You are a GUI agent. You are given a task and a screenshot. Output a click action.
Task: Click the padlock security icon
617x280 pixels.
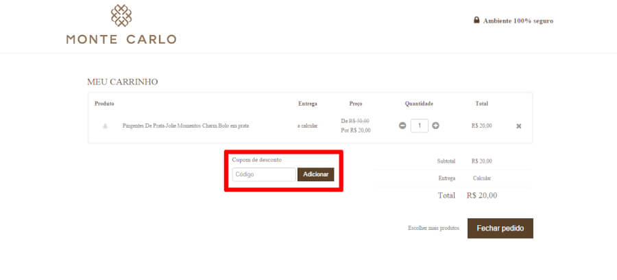[476, 20]
